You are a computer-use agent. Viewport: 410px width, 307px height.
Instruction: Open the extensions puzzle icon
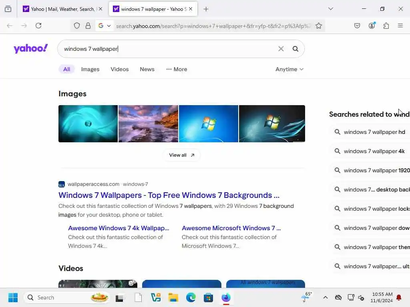click(x=386, y=26)
